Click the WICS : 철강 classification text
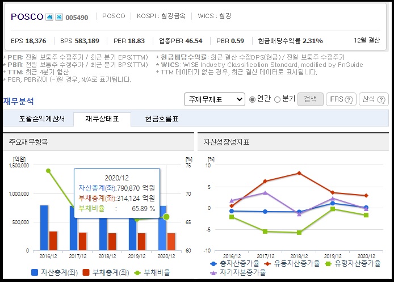The image size is (394, 282). click(215, 16)
